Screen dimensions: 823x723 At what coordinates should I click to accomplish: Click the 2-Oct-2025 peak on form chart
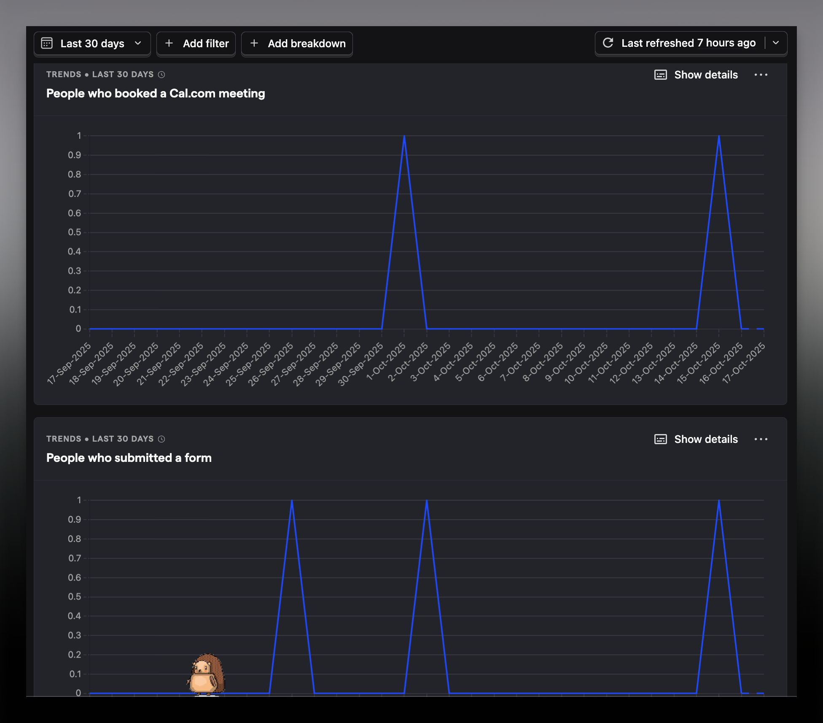coord(427,501)
